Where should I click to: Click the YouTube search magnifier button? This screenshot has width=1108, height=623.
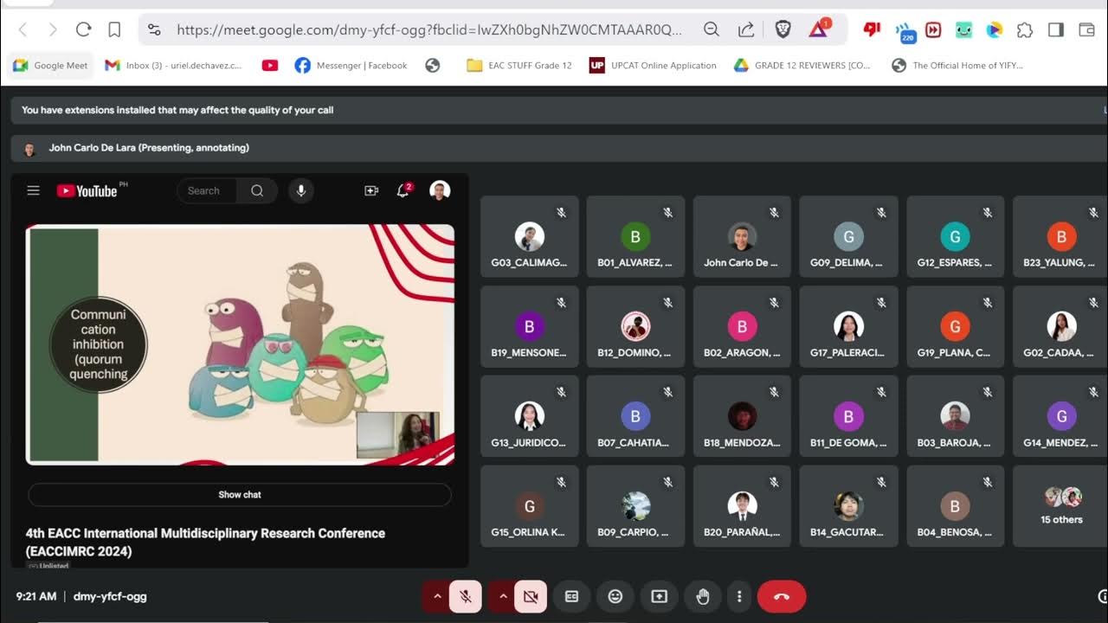click(257, 190)
